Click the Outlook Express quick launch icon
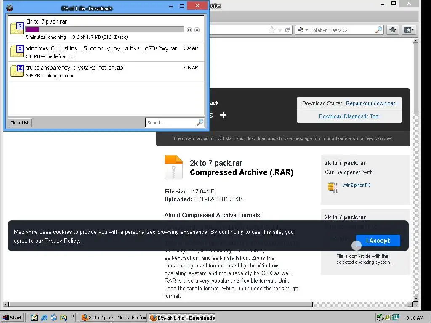This screenshot has height=323, width=431. pos(53,318)
